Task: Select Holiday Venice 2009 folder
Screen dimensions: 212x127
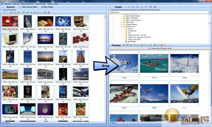Action: pyautogui.click(x=134, y=39)
